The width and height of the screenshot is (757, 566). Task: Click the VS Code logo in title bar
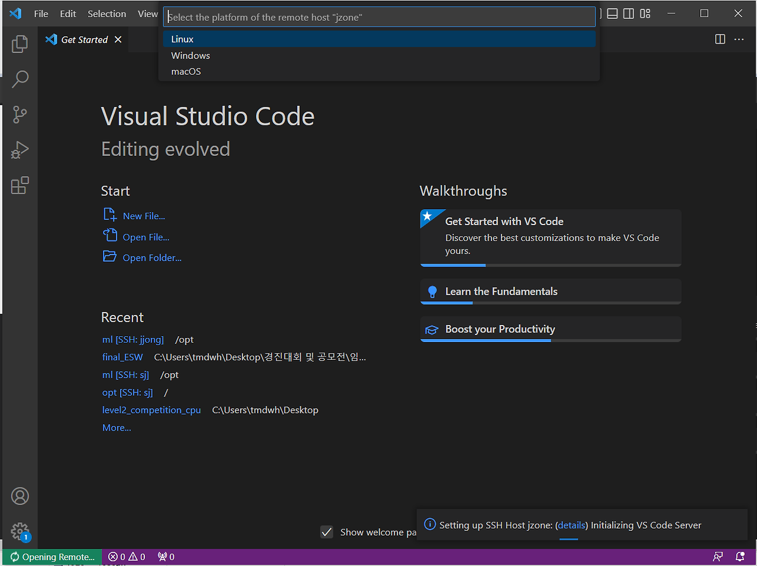pyautogui.click(x=16, y=14)
